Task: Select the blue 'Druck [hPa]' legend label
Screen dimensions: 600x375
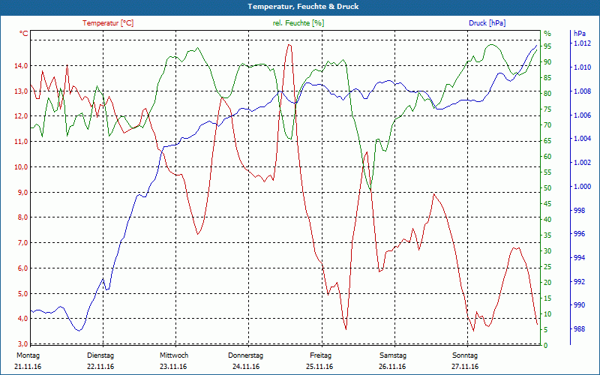Action: (x=487, y=23)
